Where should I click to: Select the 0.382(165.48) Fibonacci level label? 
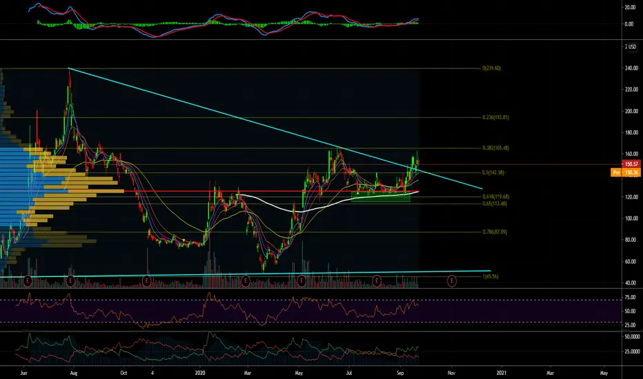click(496, 148)
